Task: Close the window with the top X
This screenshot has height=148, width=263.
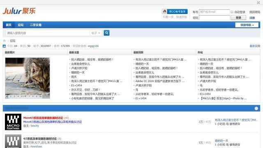Action: [x=258, y=2]
